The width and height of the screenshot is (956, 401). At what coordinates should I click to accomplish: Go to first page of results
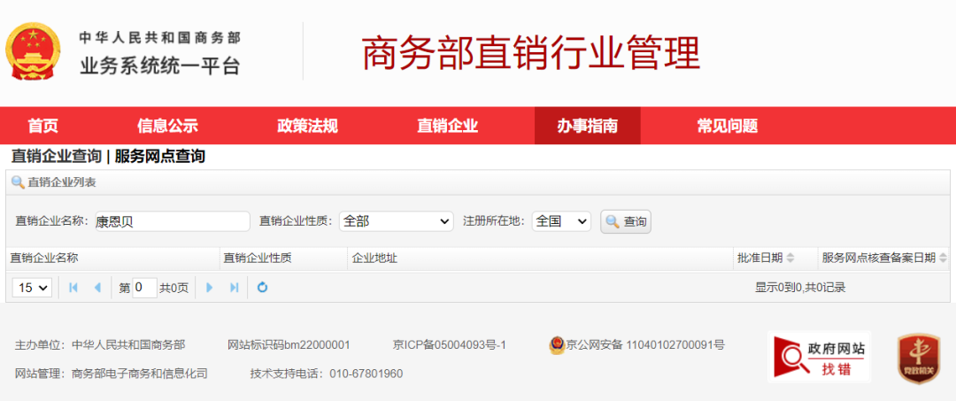[x=73, y=288]
